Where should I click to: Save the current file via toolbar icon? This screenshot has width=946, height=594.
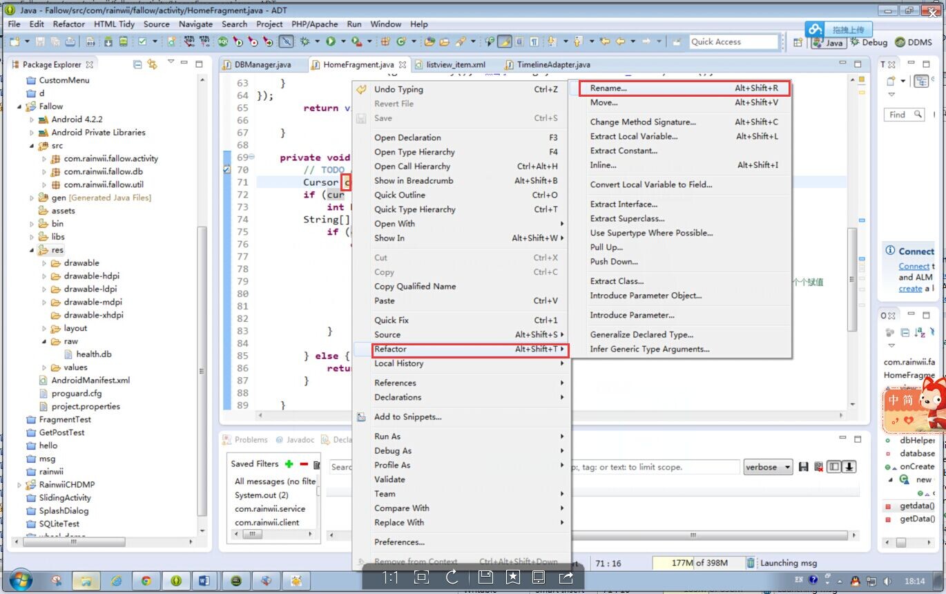point(40,41)
